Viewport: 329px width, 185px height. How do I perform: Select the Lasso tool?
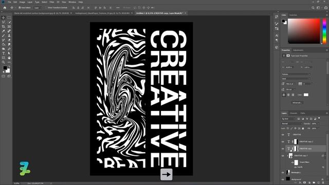(x=4, y=22)
